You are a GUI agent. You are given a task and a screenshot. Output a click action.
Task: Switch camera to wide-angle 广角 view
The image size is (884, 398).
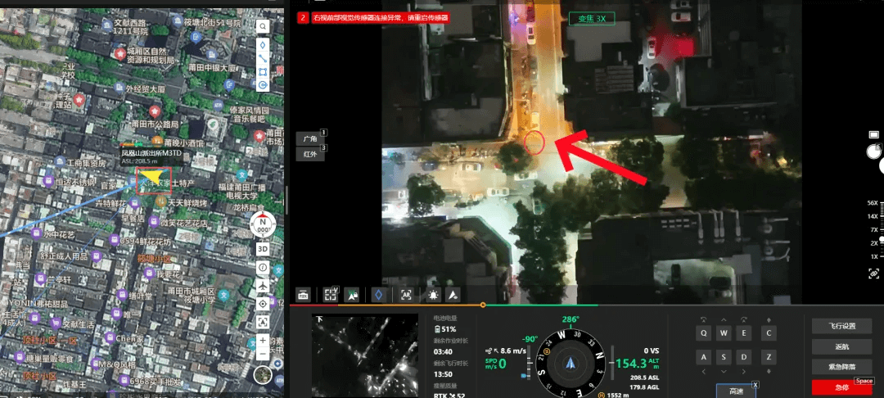310,138
